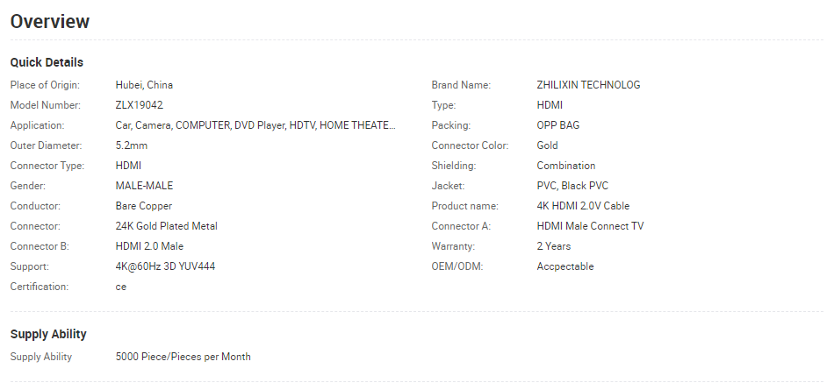The image size is (834, 390).
Task: Click the 2 Years warranty value
Action: pyautogui.click(x=554, y=246)
